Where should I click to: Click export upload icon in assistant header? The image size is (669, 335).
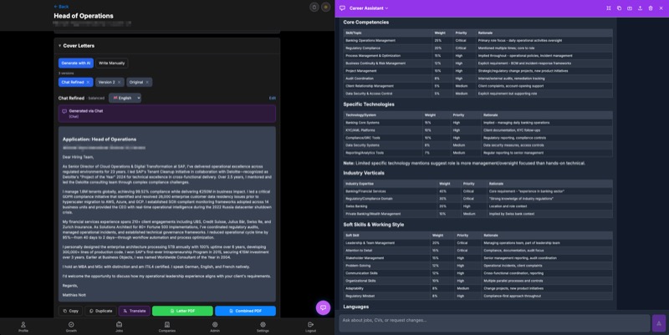click(x=640, y=8)
